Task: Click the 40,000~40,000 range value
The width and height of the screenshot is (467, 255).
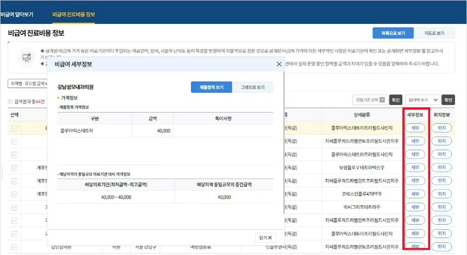Action: pyautogui.click(x=116, y=197)
